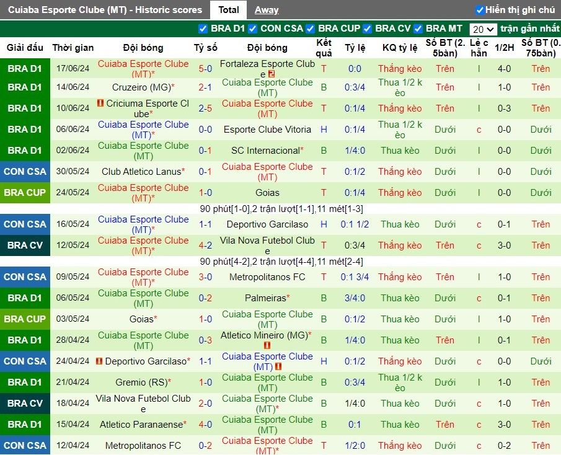Select the 1/2:0 odds in 12/04/24 row
The width and height of the screenshot is (561, 455).
tap(355, 446)
